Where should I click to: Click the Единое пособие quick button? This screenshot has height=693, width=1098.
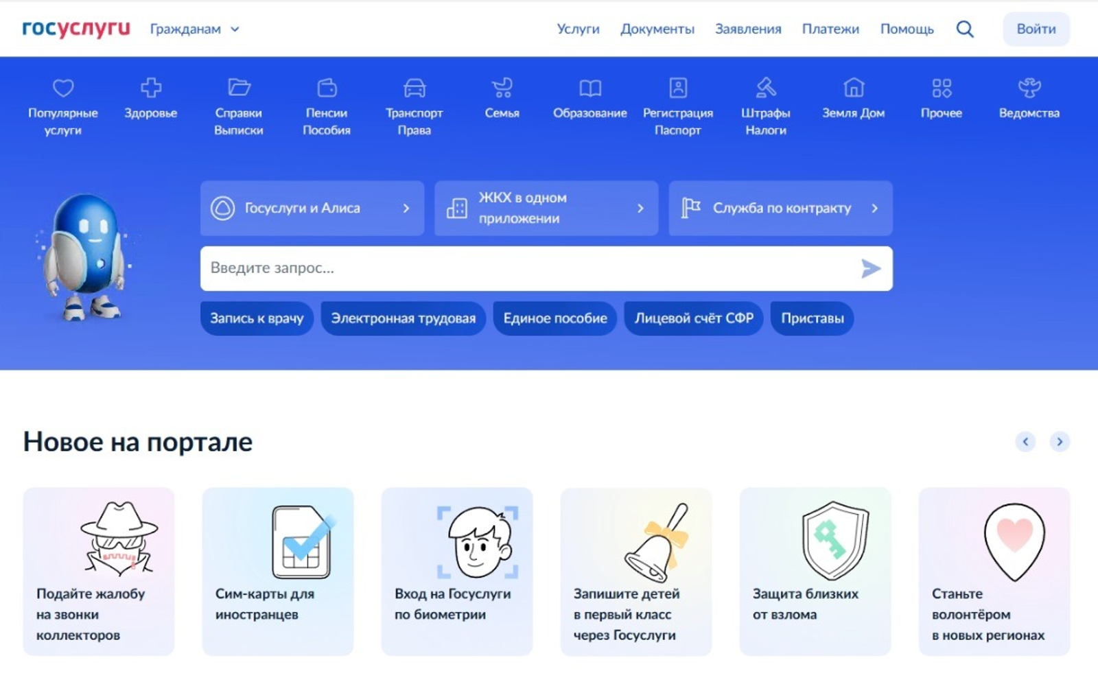(554, 318)
